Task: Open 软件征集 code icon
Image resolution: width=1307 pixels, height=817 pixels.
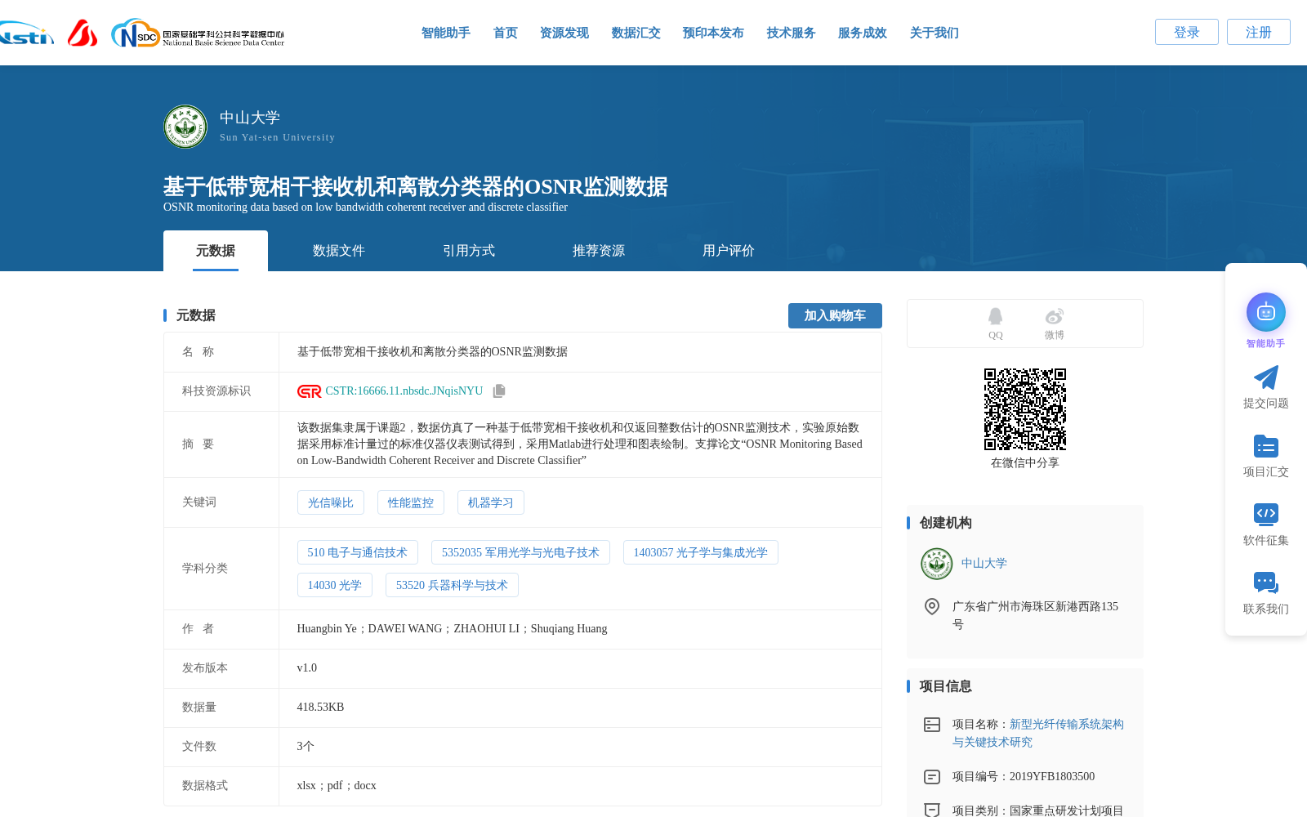Action: [x=1265, y=513]
